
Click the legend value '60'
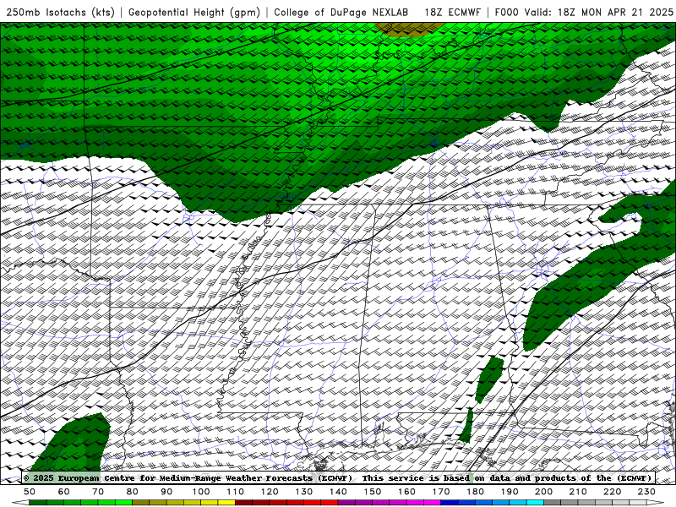pos(64,492)
